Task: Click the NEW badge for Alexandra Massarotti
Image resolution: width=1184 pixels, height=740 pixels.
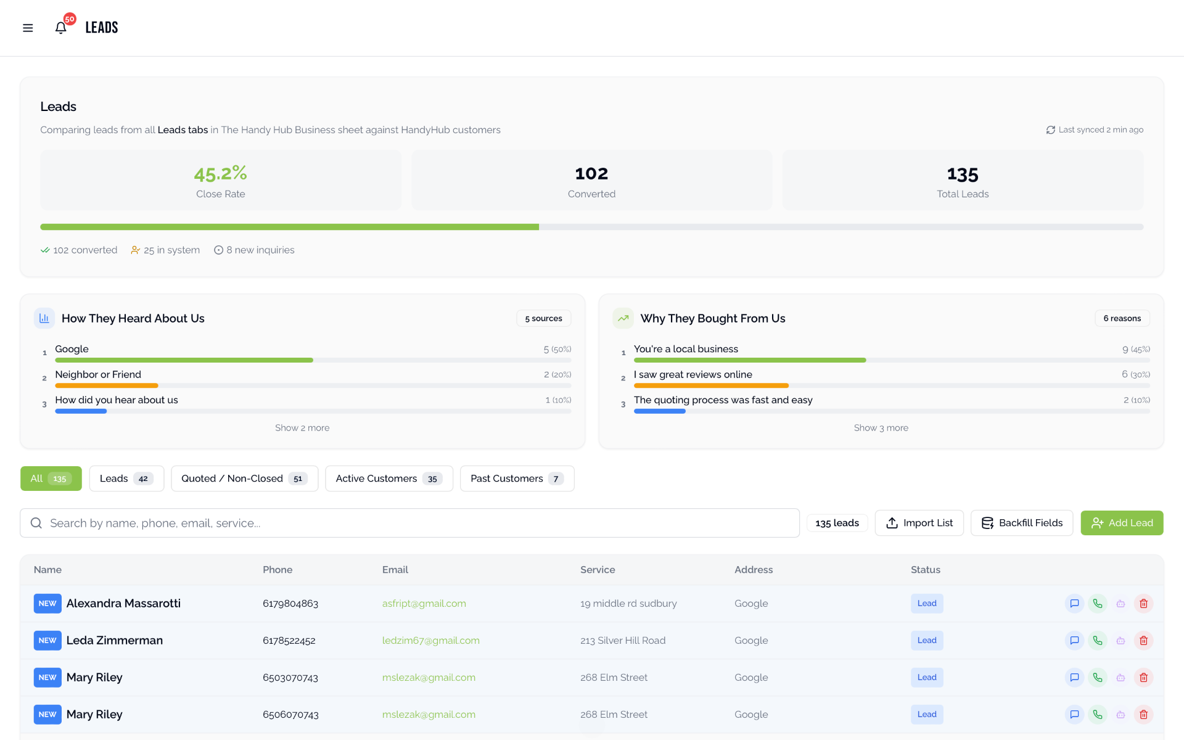Action: pyautogui.click(x=47, y=604)
